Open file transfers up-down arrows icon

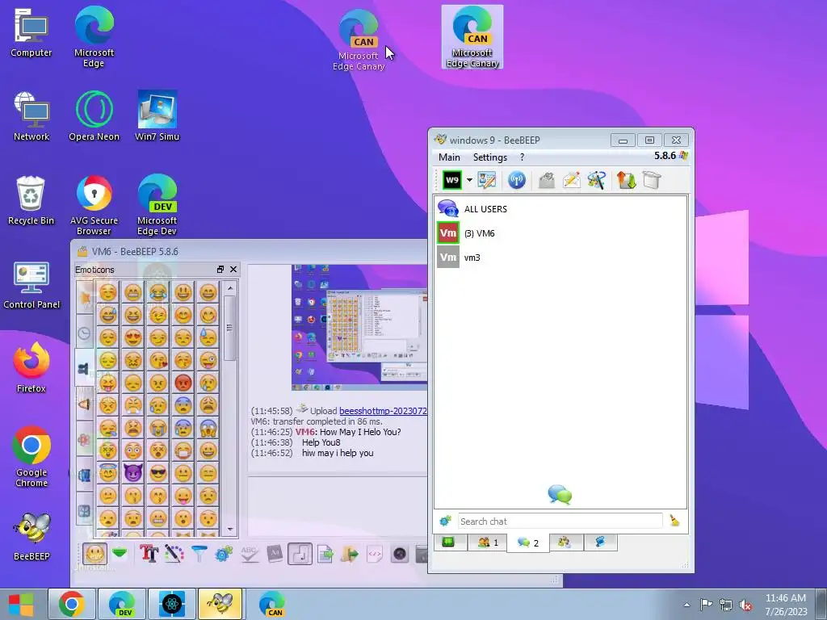(627, 180)
